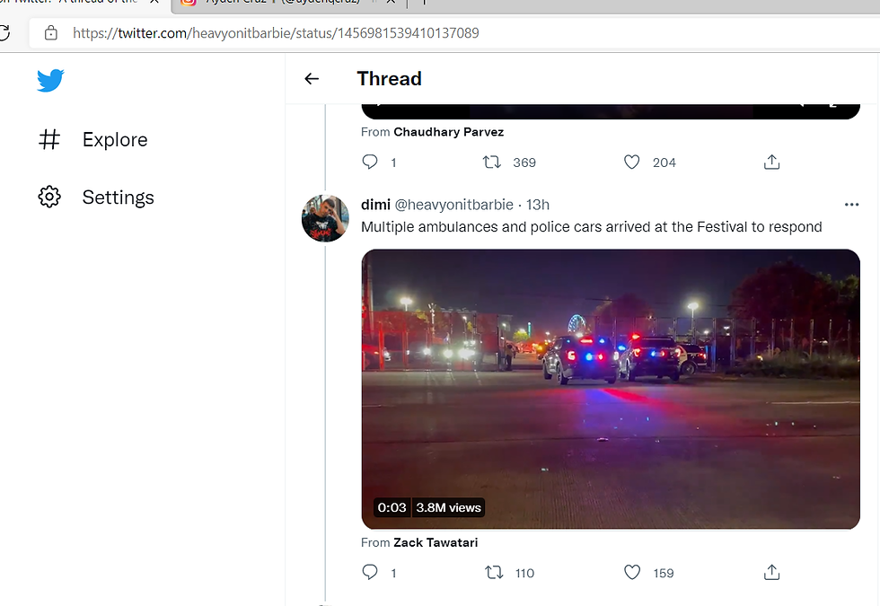Like the tweet with 204 likes
The image size is (880, 606).
(632, 162)
